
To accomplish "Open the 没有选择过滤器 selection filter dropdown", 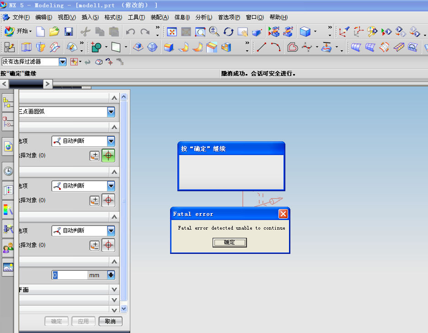I will 63,62.
